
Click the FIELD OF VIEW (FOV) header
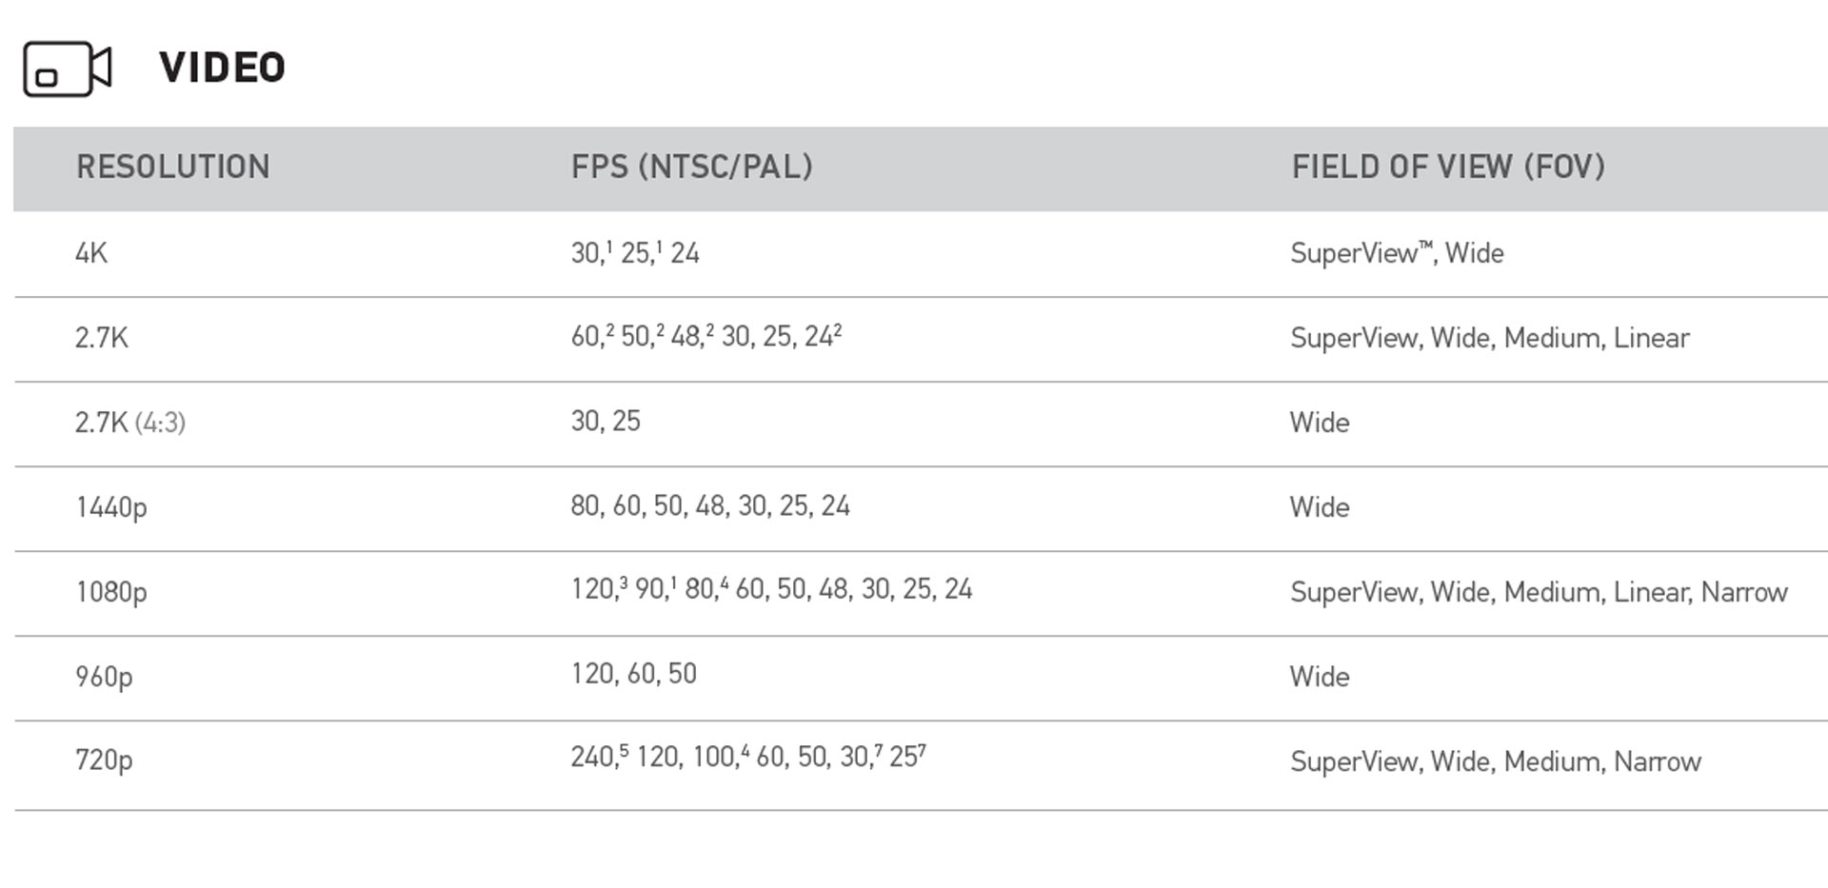click(x=1447, y=168)
